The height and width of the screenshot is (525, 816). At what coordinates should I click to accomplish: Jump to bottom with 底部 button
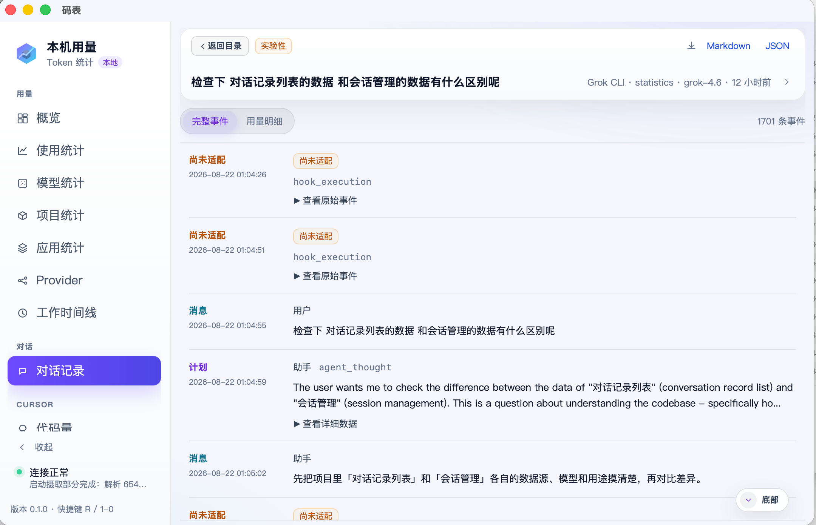[x=762, y=500]
